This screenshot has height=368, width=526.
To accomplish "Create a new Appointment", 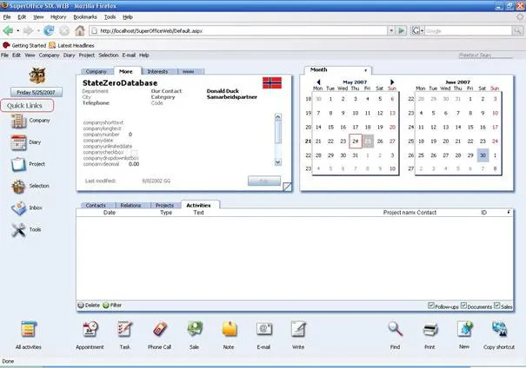I will pyautogui.click(x=90, y=329).
